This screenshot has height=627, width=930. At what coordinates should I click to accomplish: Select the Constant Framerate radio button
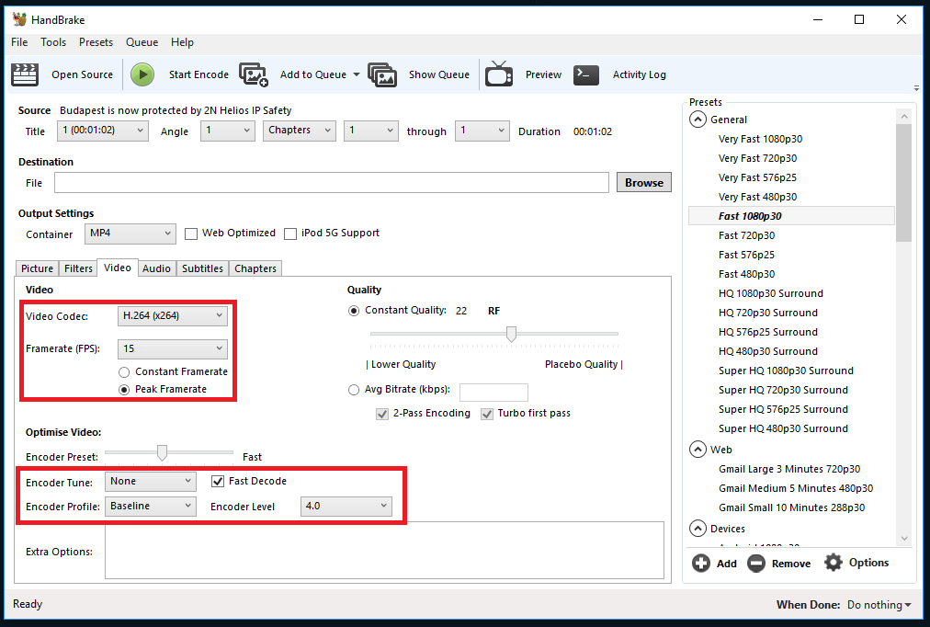pyautogui.click(x=124, y=371)
